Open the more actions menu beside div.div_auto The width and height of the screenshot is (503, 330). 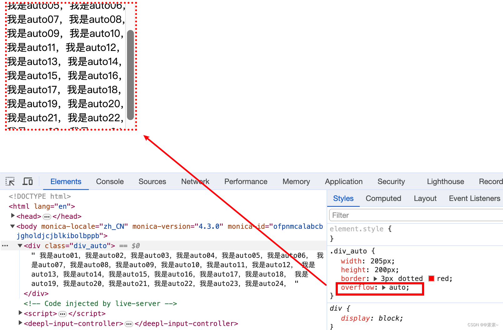pos(5,246)
